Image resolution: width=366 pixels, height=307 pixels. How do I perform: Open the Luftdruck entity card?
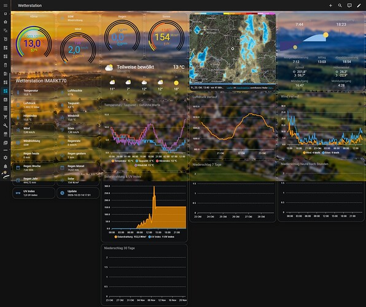click(34, 105)
